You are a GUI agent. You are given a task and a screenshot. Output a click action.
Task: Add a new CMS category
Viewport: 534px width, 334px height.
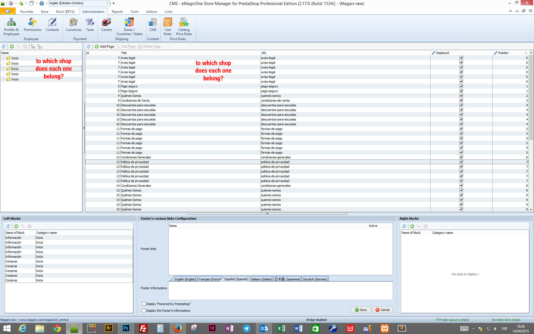12,46
